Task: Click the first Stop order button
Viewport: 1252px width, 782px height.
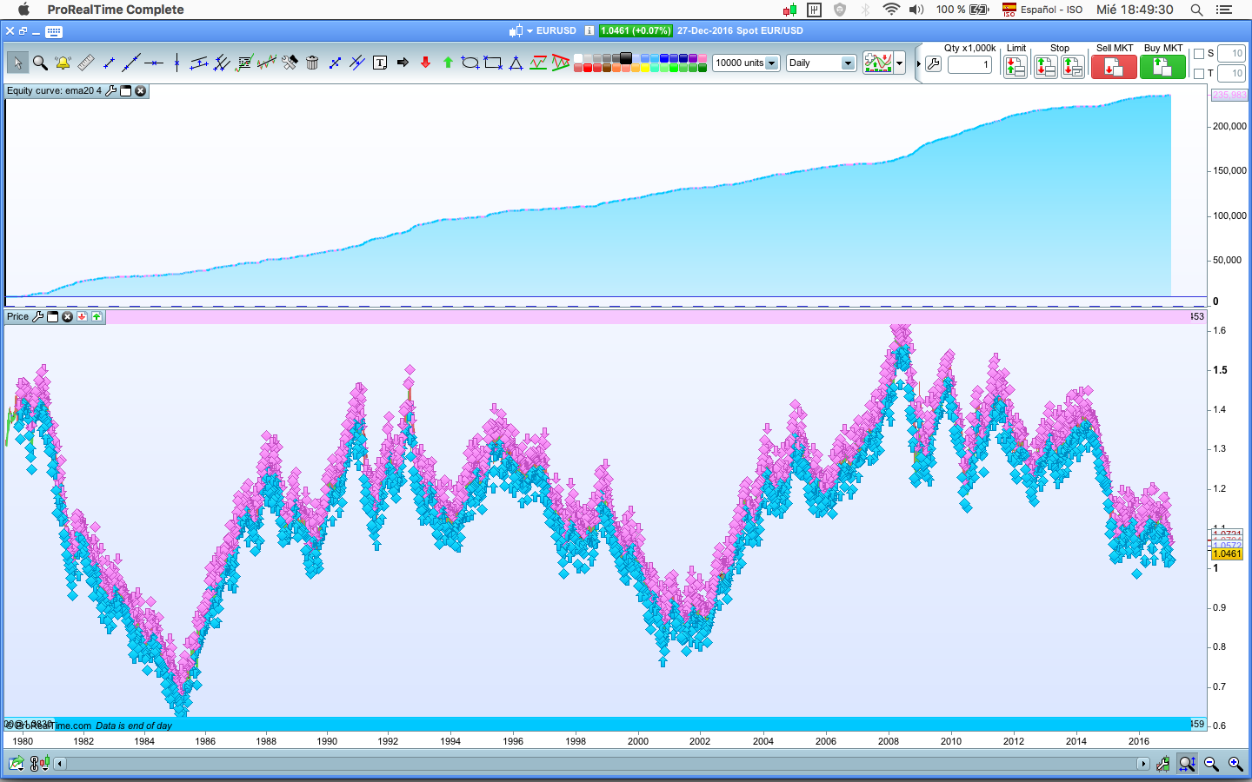Action: [1046, 66]
